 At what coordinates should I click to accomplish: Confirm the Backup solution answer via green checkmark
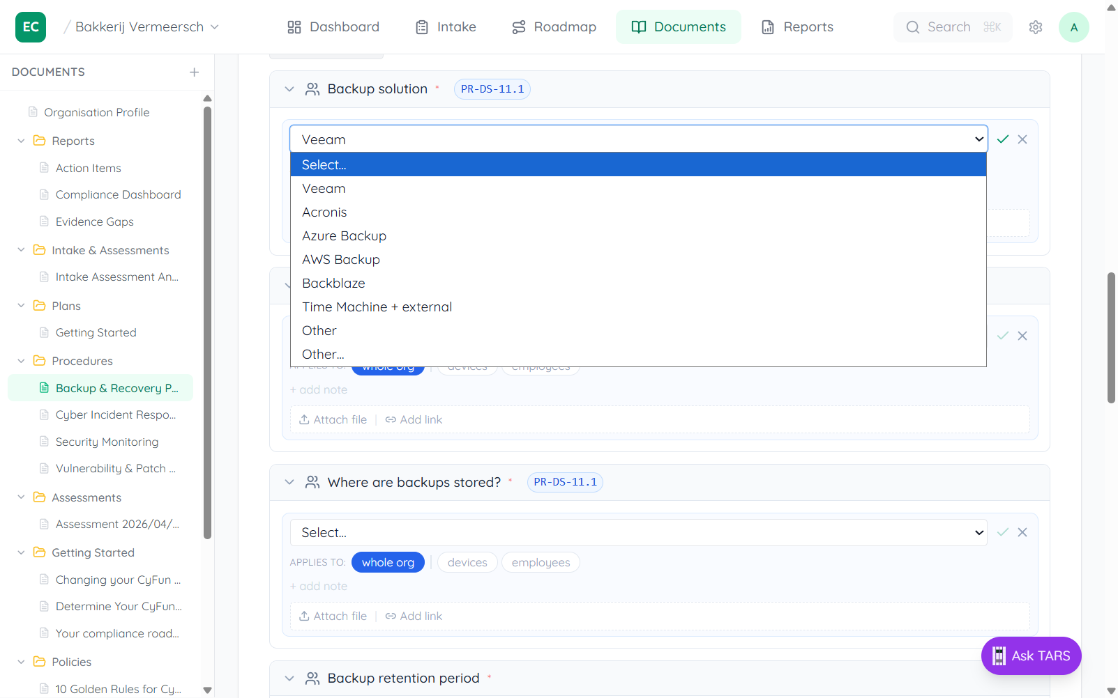click(x=1003, y=139)
